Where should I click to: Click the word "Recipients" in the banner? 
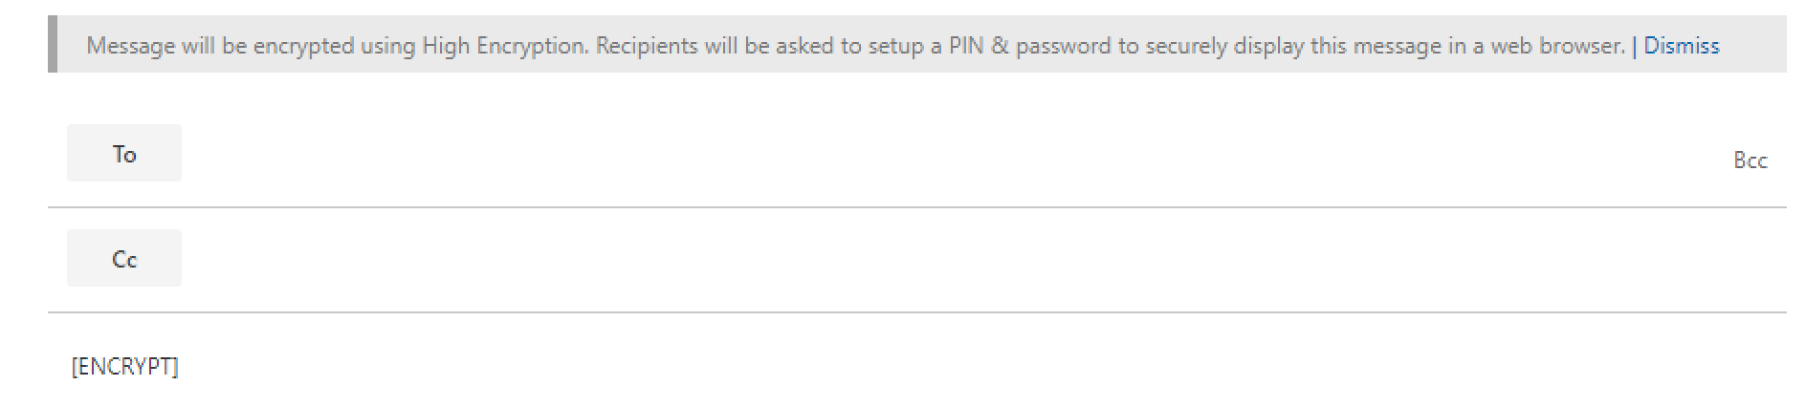tap(647, 46)
